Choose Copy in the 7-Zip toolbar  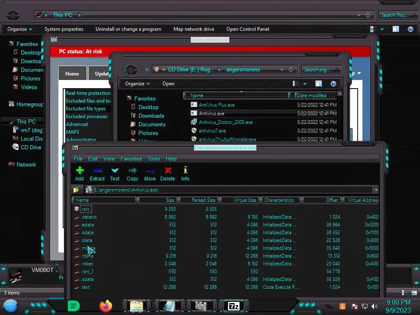click(132, 174)
